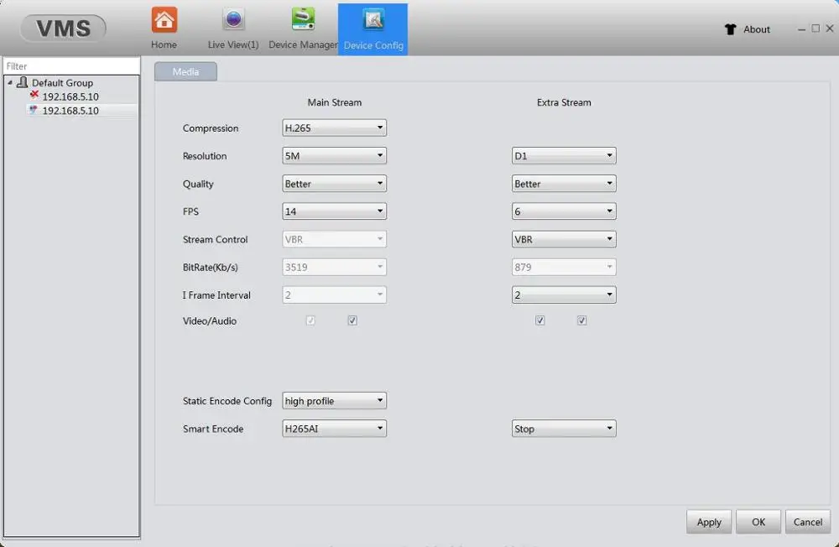Image resolution: width=839 pixels, height=547 pixels.
Task: Click the BitRate(Kb/s) label
Action: pos(211,268)
